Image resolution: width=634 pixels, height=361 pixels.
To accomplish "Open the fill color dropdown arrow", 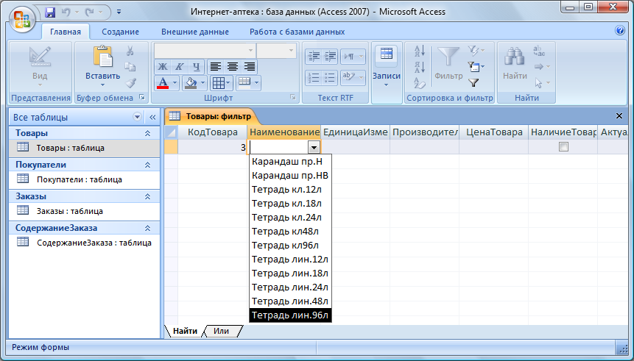I will click(x=203, y=83).
